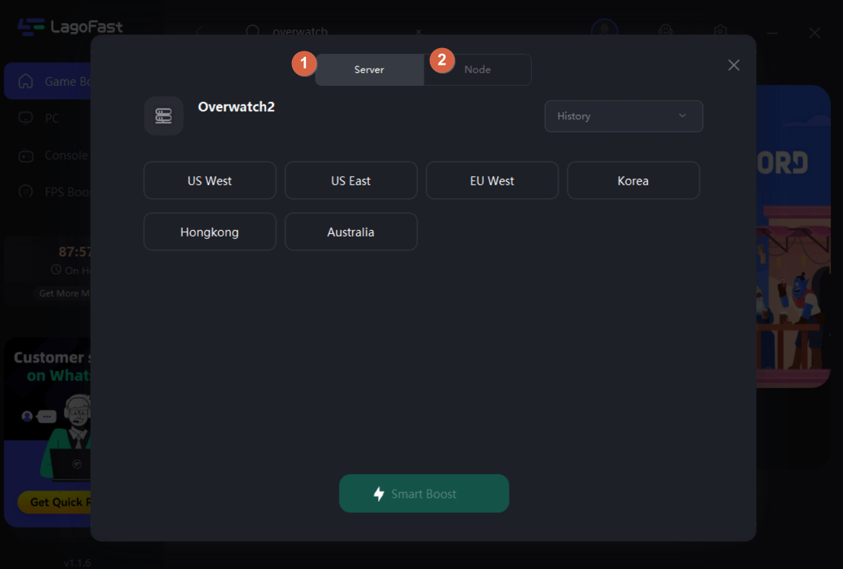Open Game Boost in the background sidebar
Image resolution: width=843 pixels, height=569 pixels.
(48, 81)
